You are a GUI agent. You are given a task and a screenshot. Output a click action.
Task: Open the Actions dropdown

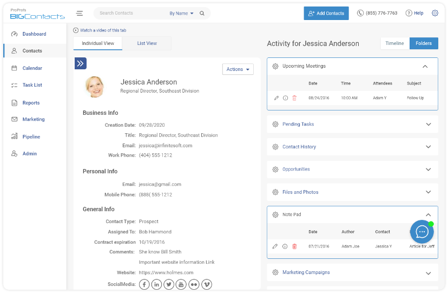click(x=238, y=69)
